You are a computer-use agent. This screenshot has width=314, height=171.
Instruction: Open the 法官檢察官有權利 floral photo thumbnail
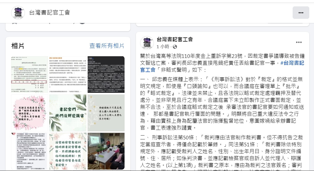[68, 151]
